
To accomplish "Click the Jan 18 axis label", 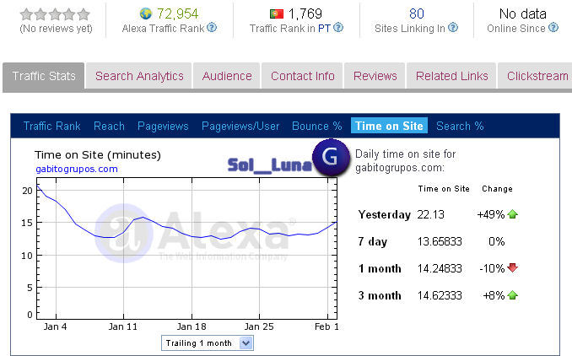I will point(192,326).
